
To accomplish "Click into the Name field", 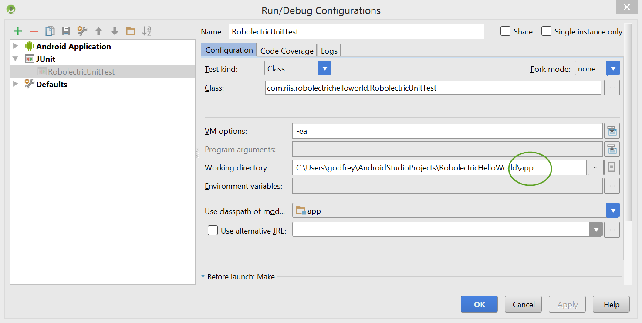I will [x=356, y=31].
